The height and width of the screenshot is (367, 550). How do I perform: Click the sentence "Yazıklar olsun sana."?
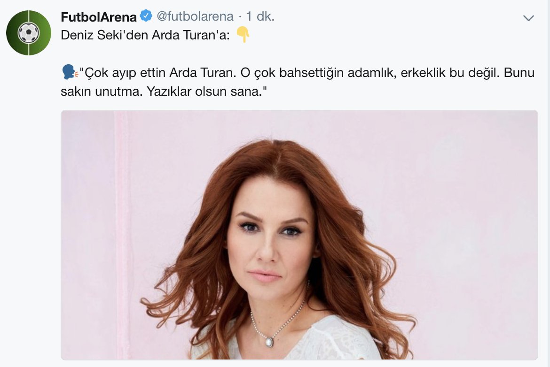[x=207, y=92]
